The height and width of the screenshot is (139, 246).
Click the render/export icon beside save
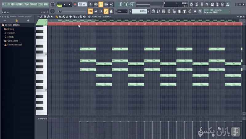[217, 4]
